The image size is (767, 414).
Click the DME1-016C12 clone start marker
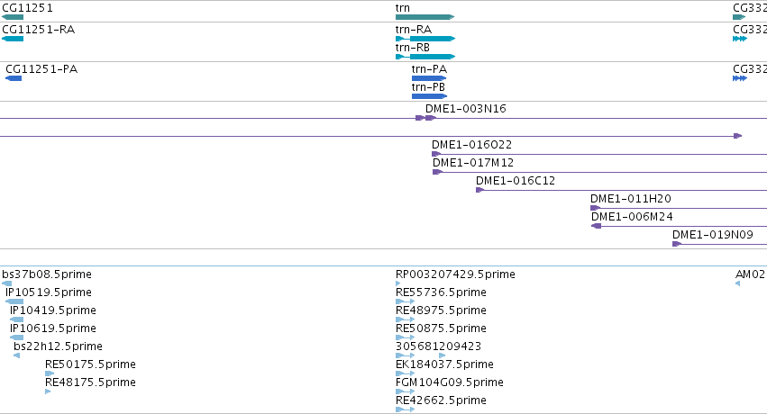click(480, 190)
